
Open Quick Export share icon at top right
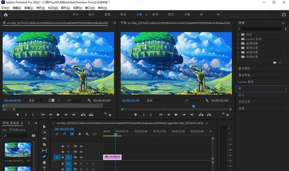coord(284,14)
